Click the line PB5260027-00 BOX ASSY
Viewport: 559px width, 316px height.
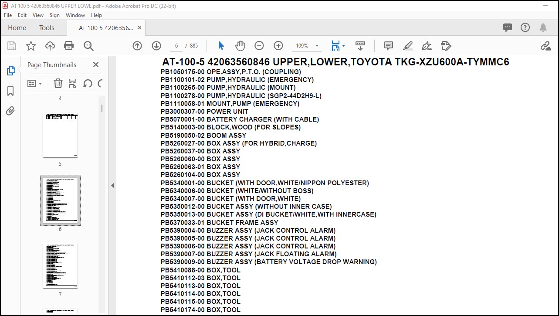[239, 143]
